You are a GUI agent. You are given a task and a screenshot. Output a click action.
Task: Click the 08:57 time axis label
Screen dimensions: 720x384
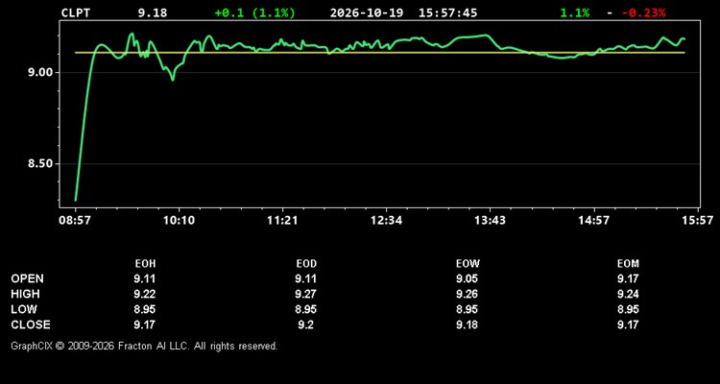(x=75, y=221)
